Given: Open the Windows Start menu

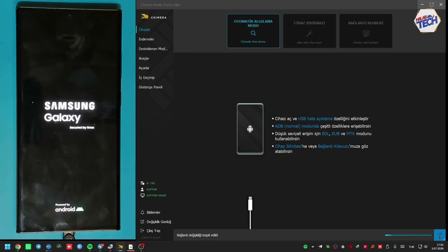Looking at the screenshot, I should pyautogui.click(x=7, y=247).
